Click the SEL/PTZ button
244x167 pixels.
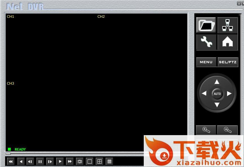pos(228,62)
